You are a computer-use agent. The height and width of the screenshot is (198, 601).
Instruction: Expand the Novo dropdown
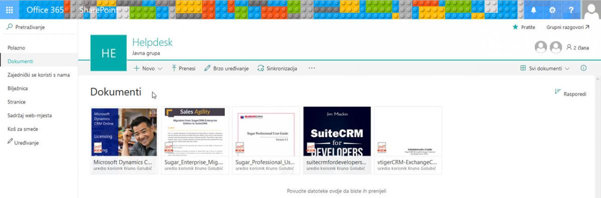[148, 68]
